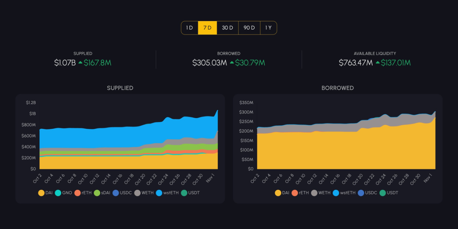Click the Available Liquidity $763.47M figure
This screenshot has width=458, height=229.
355,63
